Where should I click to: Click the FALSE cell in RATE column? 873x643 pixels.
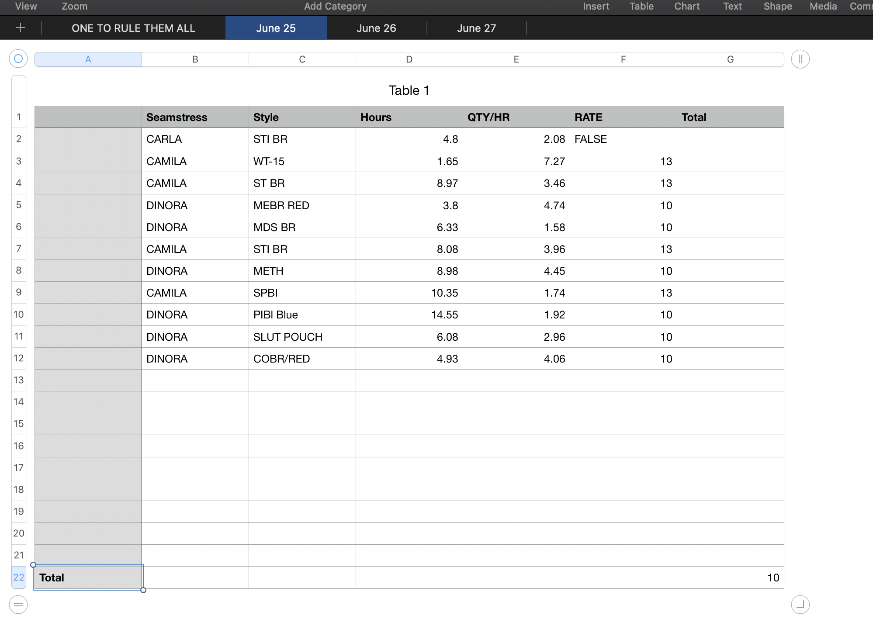623,139
